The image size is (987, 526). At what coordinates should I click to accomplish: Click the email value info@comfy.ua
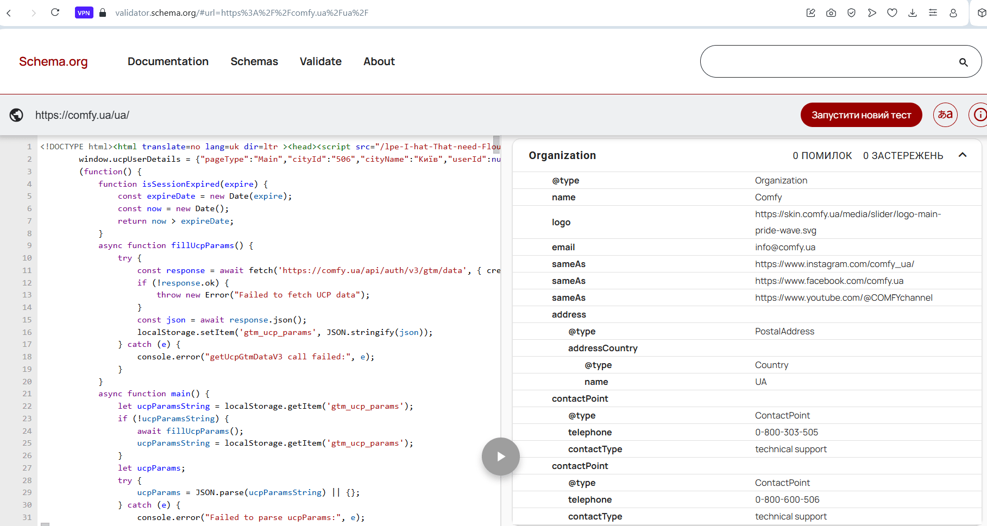pos(785,247)
